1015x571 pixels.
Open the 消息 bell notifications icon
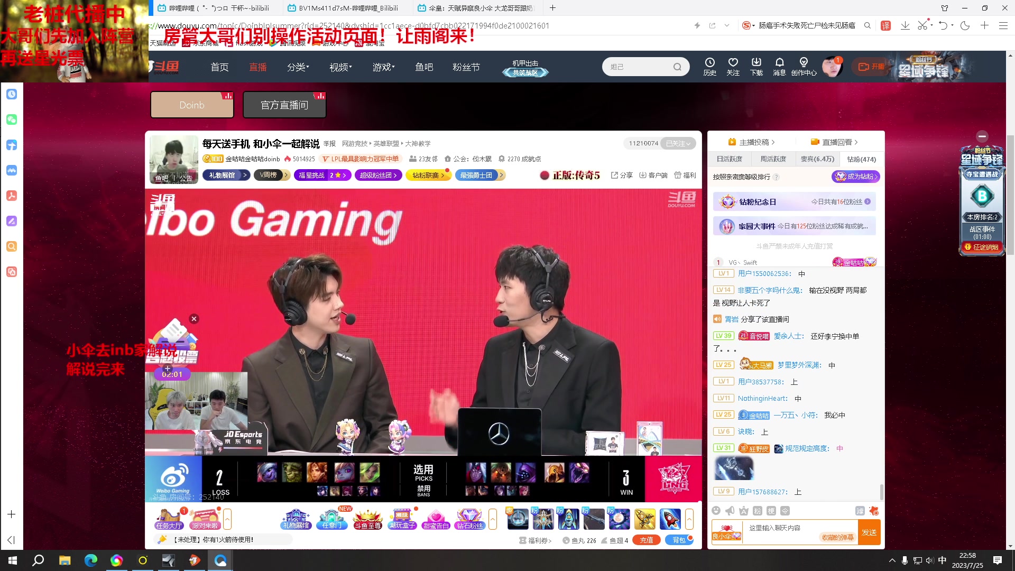(779, 67)
